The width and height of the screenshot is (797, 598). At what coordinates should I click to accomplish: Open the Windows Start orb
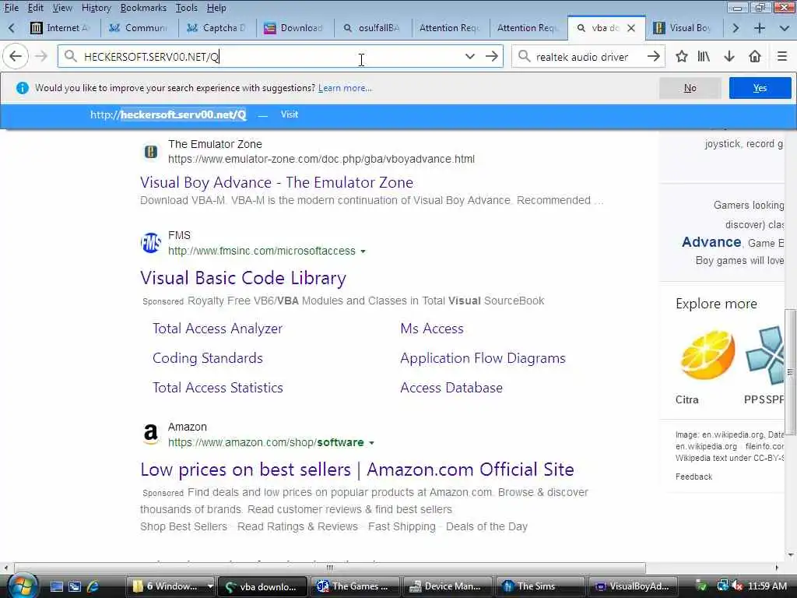coord(21,586)
